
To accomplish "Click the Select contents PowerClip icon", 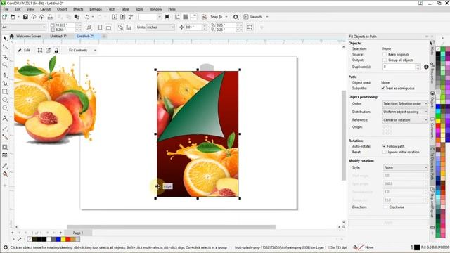I will [x=40, y=50].
